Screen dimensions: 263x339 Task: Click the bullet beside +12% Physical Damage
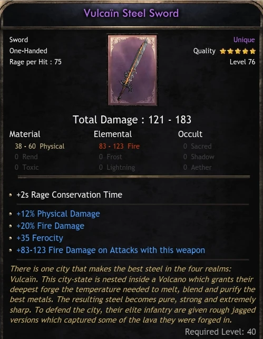[x=11, y=214]
